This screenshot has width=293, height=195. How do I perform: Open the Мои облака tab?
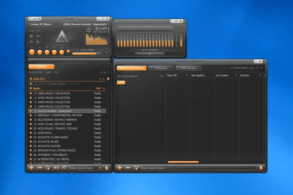pos(189,68)
